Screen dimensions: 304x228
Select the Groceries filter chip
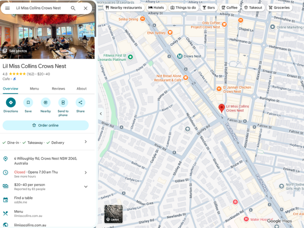279,8
